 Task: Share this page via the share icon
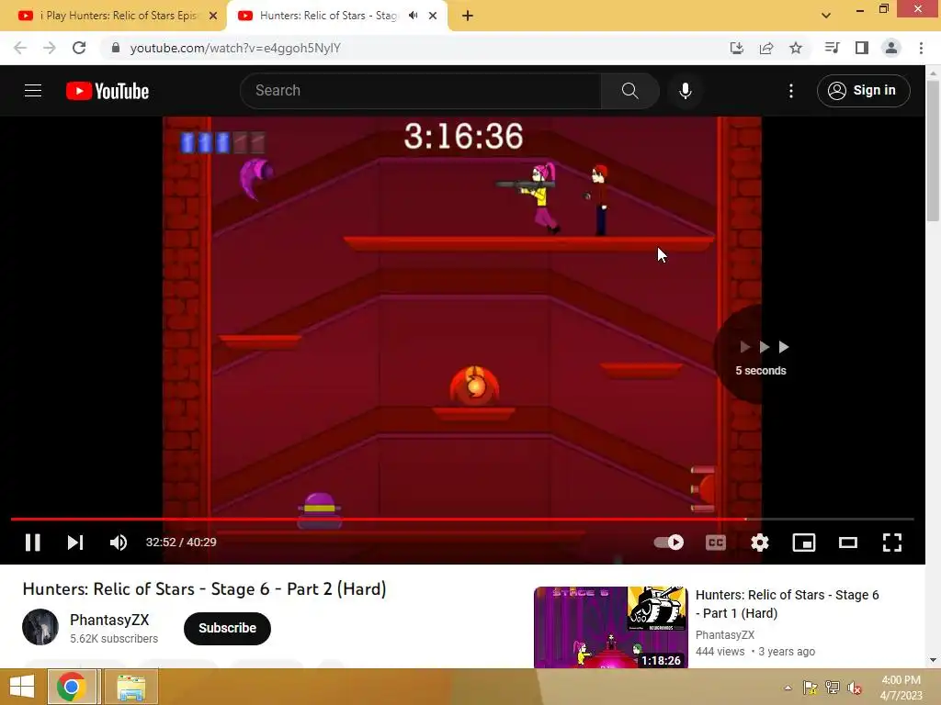(x=766, y=48)
